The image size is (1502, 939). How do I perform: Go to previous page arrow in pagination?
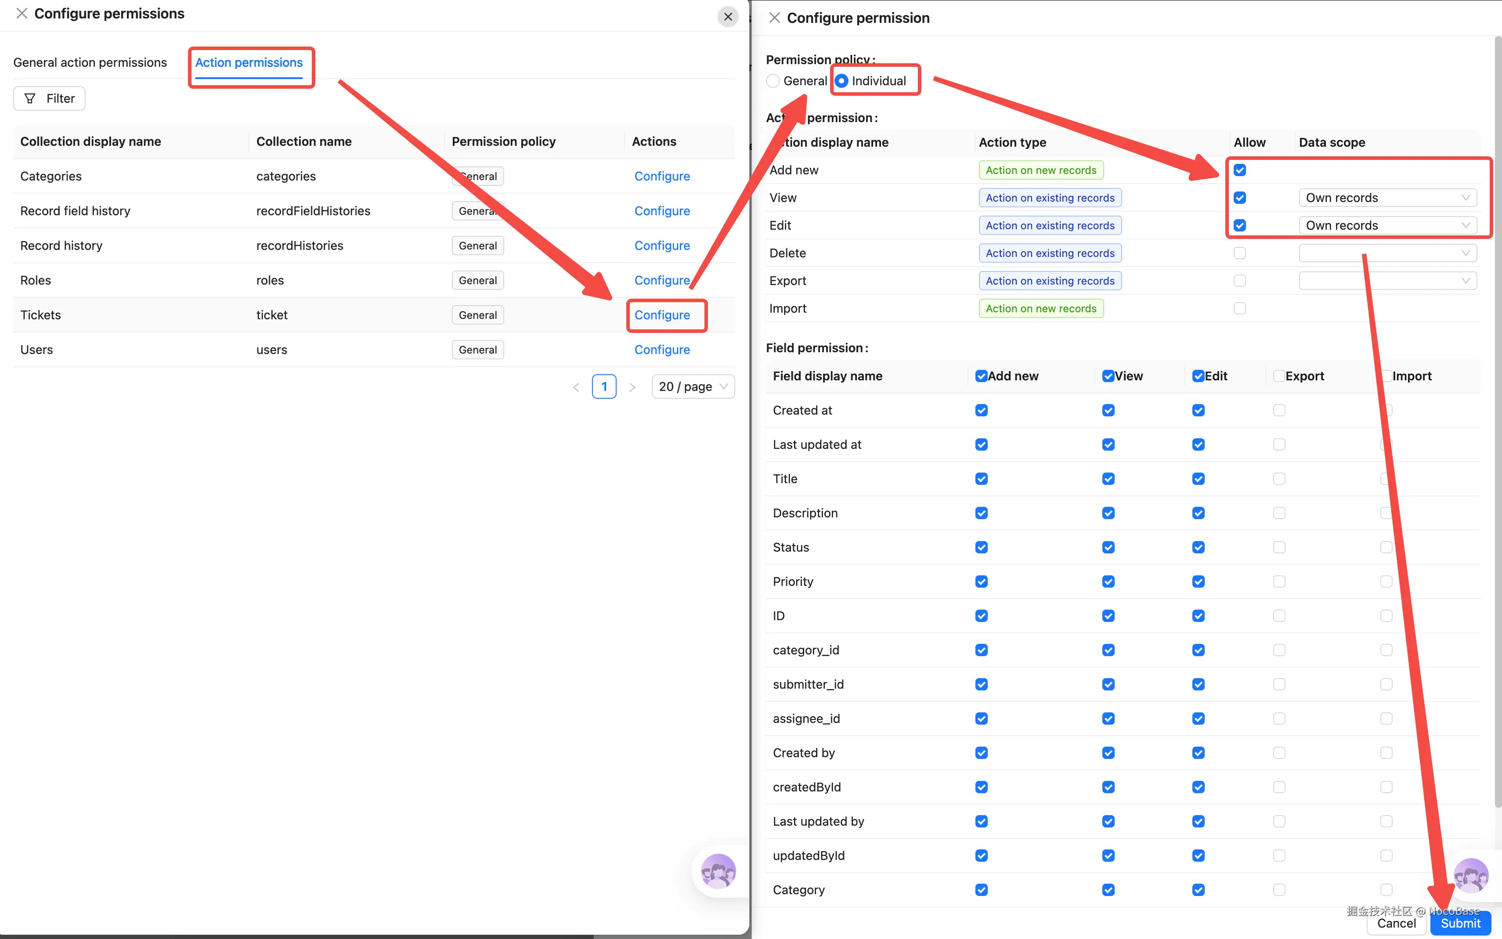pyautogui.click(x=576, y=387)
